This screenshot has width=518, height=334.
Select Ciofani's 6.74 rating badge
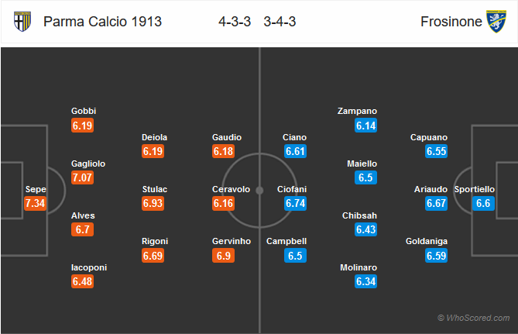[295, 203]
